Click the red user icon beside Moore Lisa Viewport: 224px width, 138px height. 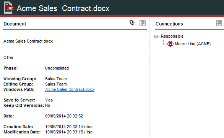170,44
